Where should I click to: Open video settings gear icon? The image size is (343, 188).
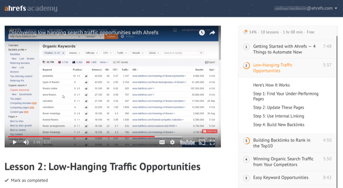coord(172,142)
